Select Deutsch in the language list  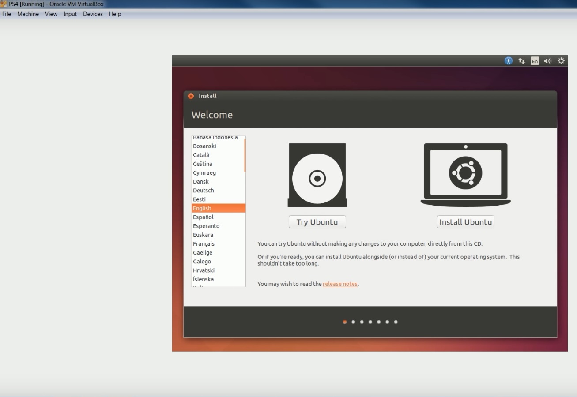point(218,190)
